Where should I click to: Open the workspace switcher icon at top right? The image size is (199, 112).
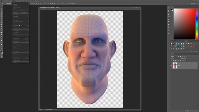(x=194, y=4)
